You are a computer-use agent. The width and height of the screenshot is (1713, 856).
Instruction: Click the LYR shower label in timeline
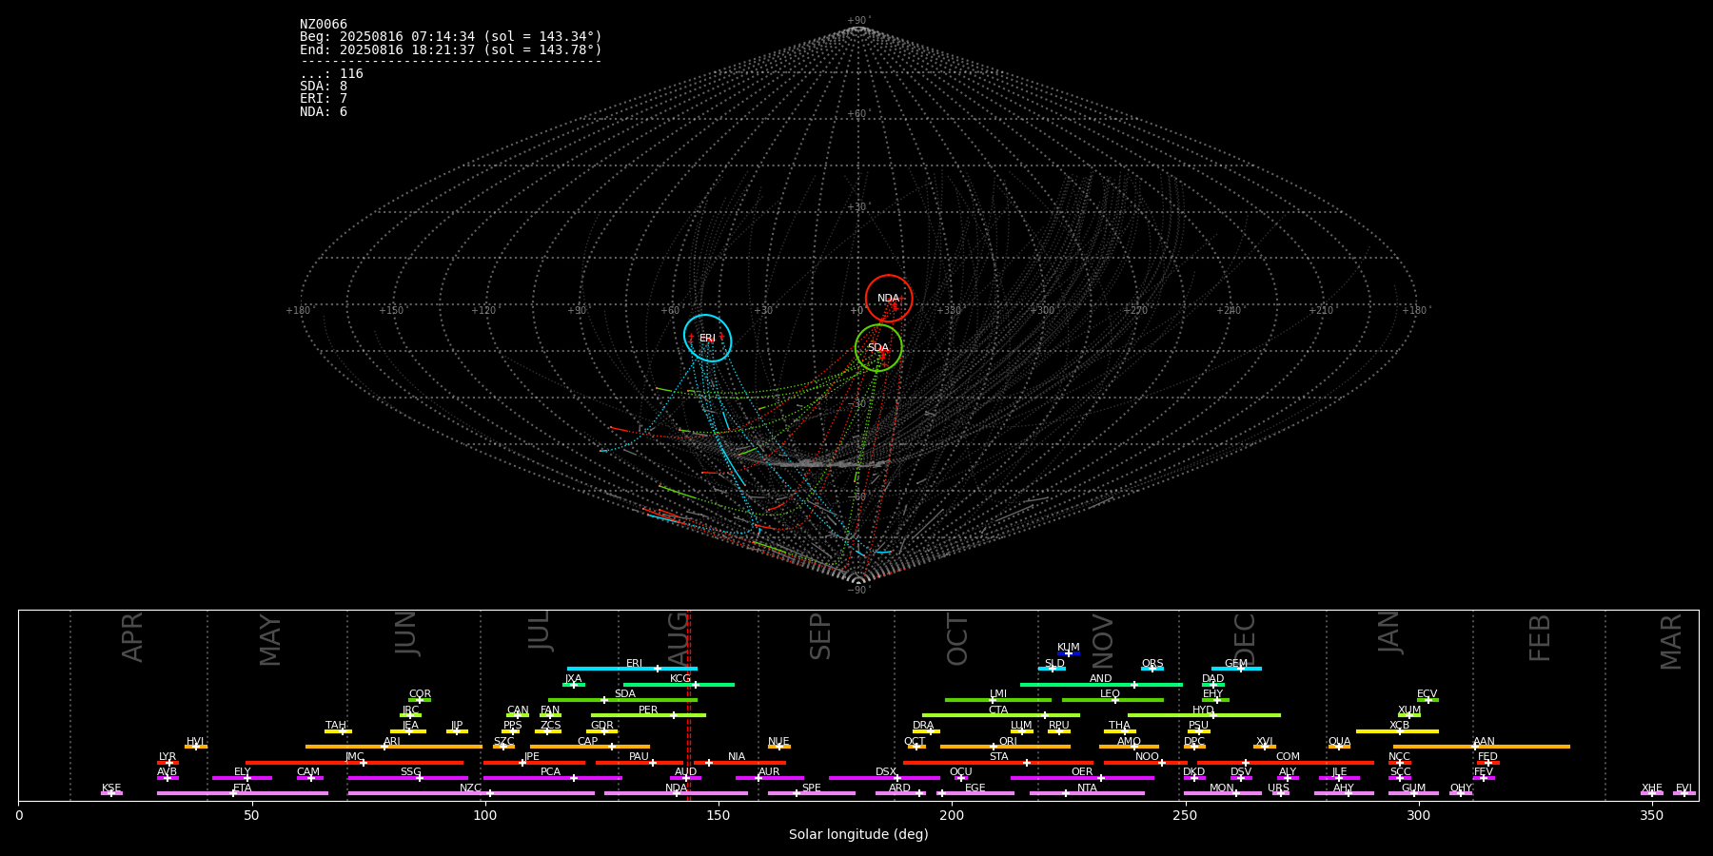click(x=167, y=757)
